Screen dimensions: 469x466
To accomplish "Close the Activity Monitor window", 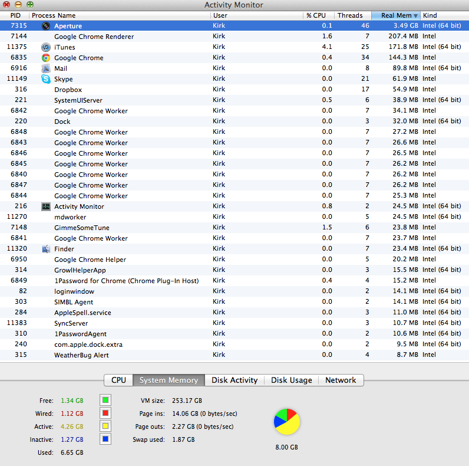I will [6, 5].
